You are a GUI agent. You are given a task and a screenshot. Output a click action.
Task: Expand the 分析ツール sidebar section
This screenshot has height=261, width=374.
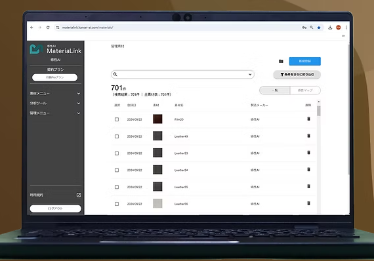pos(55,103)
